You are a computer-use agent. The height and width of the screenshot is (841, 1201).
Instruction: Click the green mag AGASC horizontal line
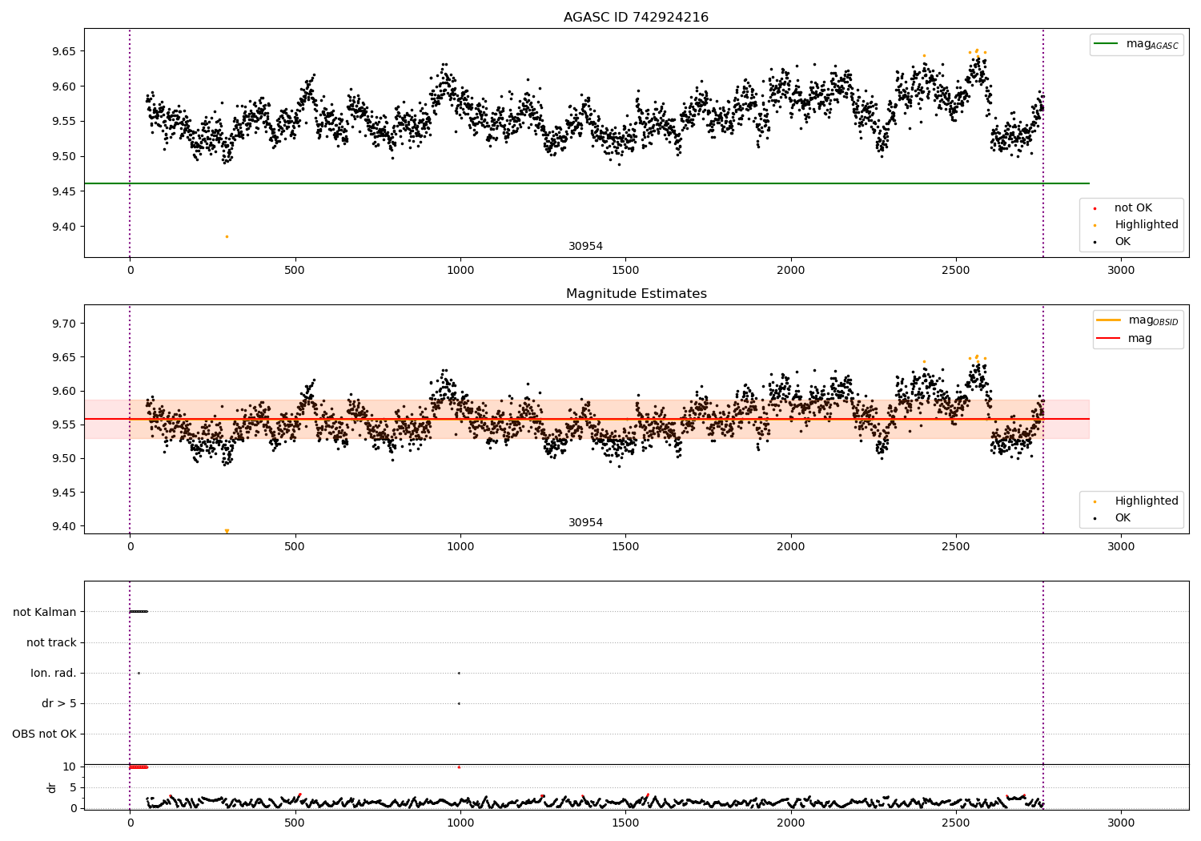(x=587, y=183)
